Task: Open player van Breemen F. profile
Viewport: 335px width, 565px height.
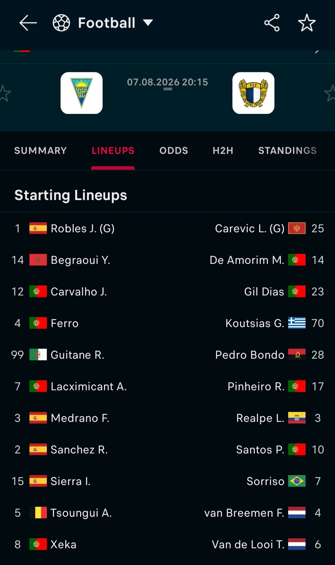Action: (x=244, y=513)
